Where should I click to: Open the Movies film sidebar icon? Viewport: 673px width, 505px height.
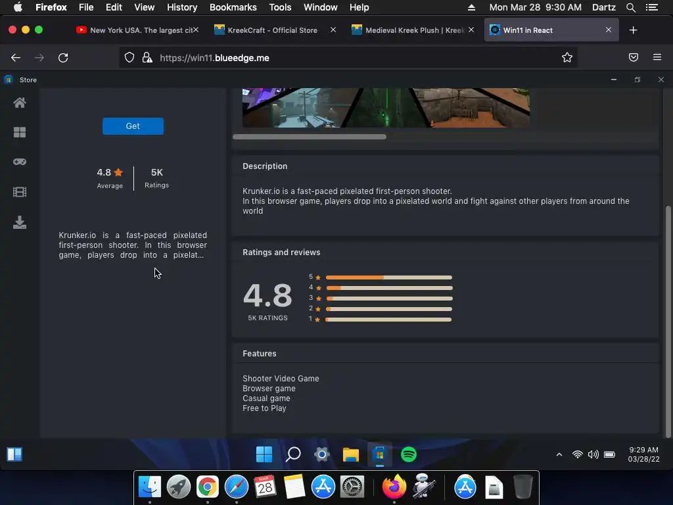click(19, 192)
